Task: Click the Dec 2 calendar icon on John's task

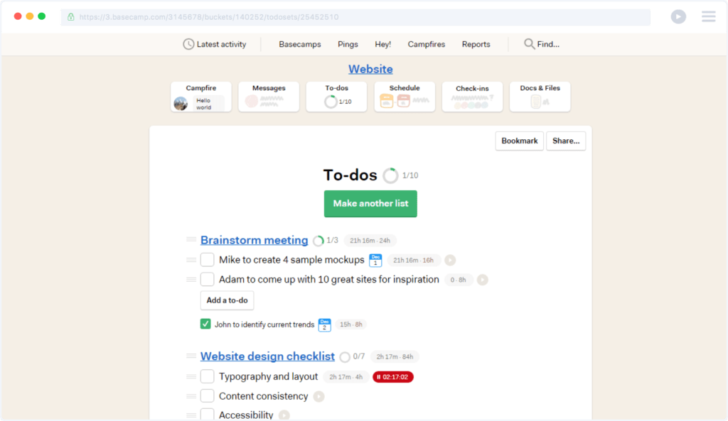Action: pos(325,324)
